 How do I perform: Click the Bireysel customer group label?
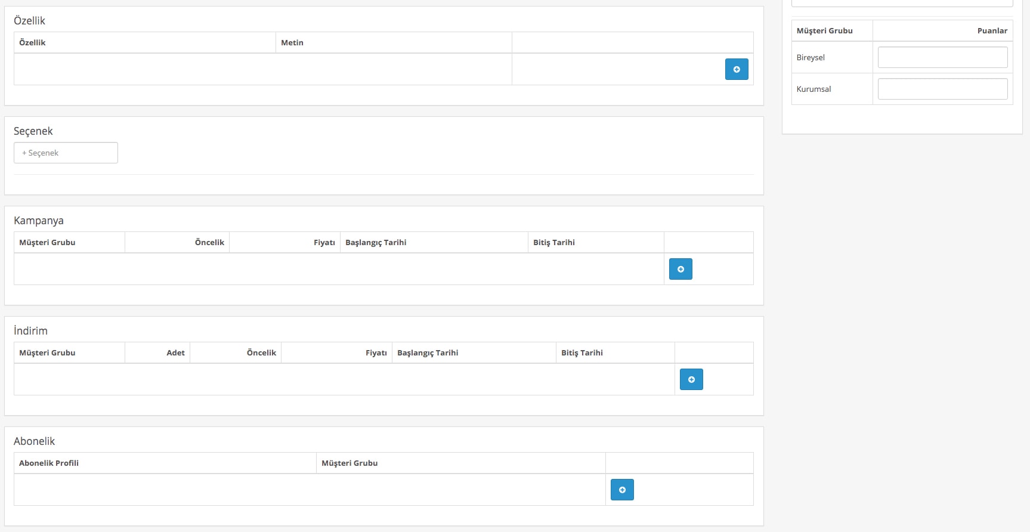[x=811, y=57]
